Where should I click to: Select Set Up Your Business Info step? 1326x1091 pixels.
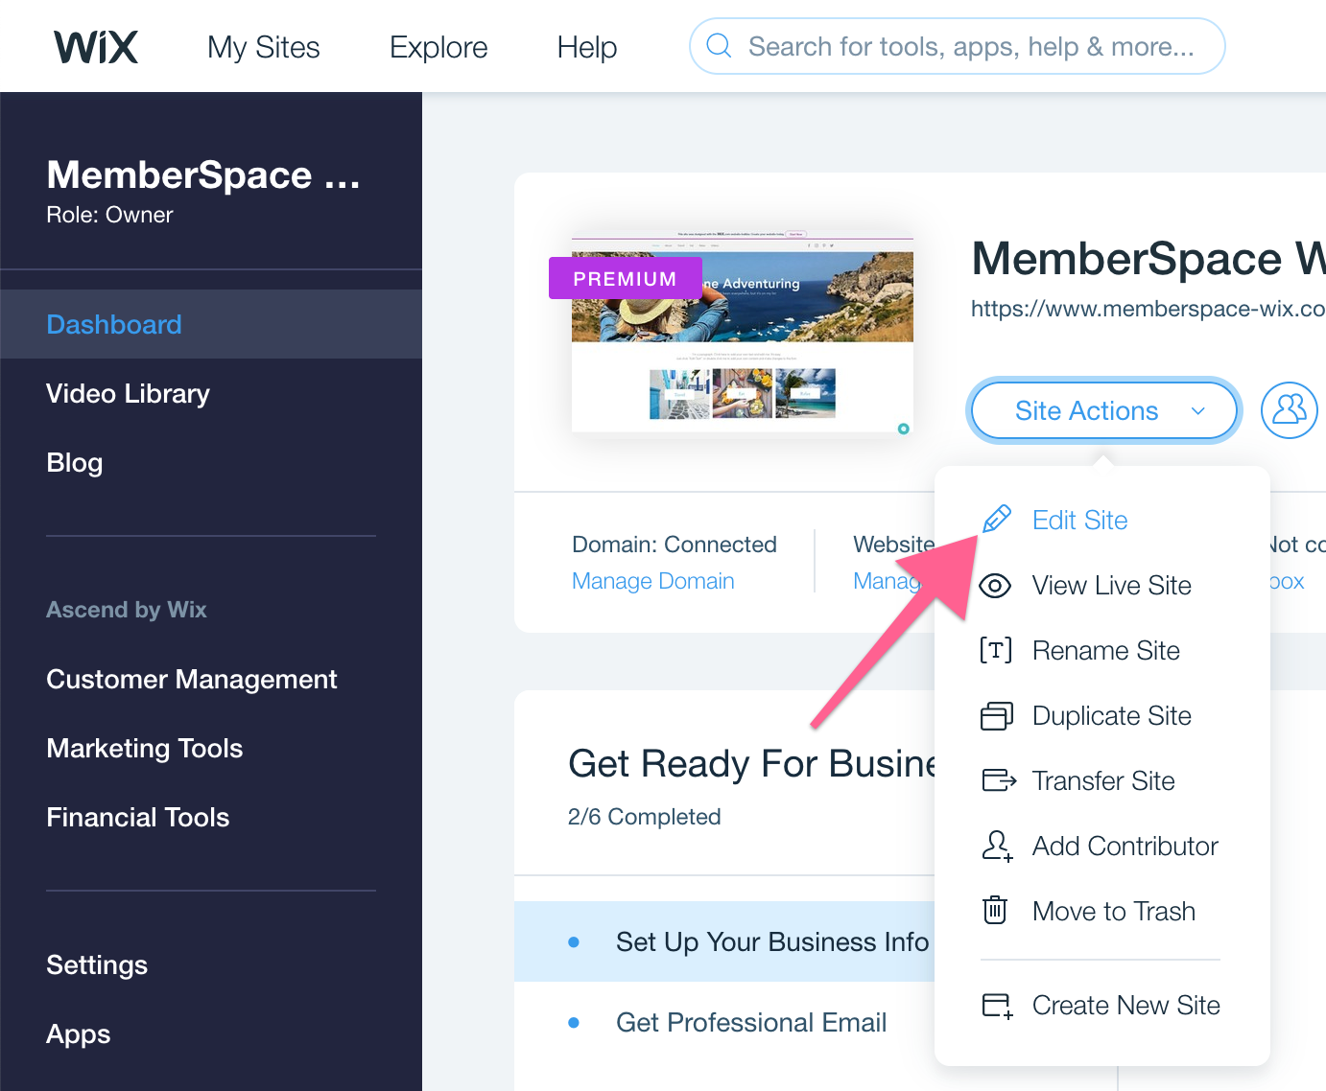coord(724,941)
